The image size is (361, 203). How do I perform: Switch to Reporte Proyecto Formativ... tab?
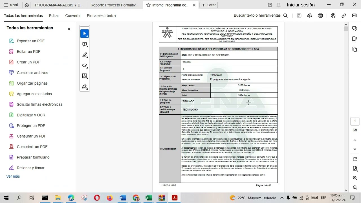[115, 5]
